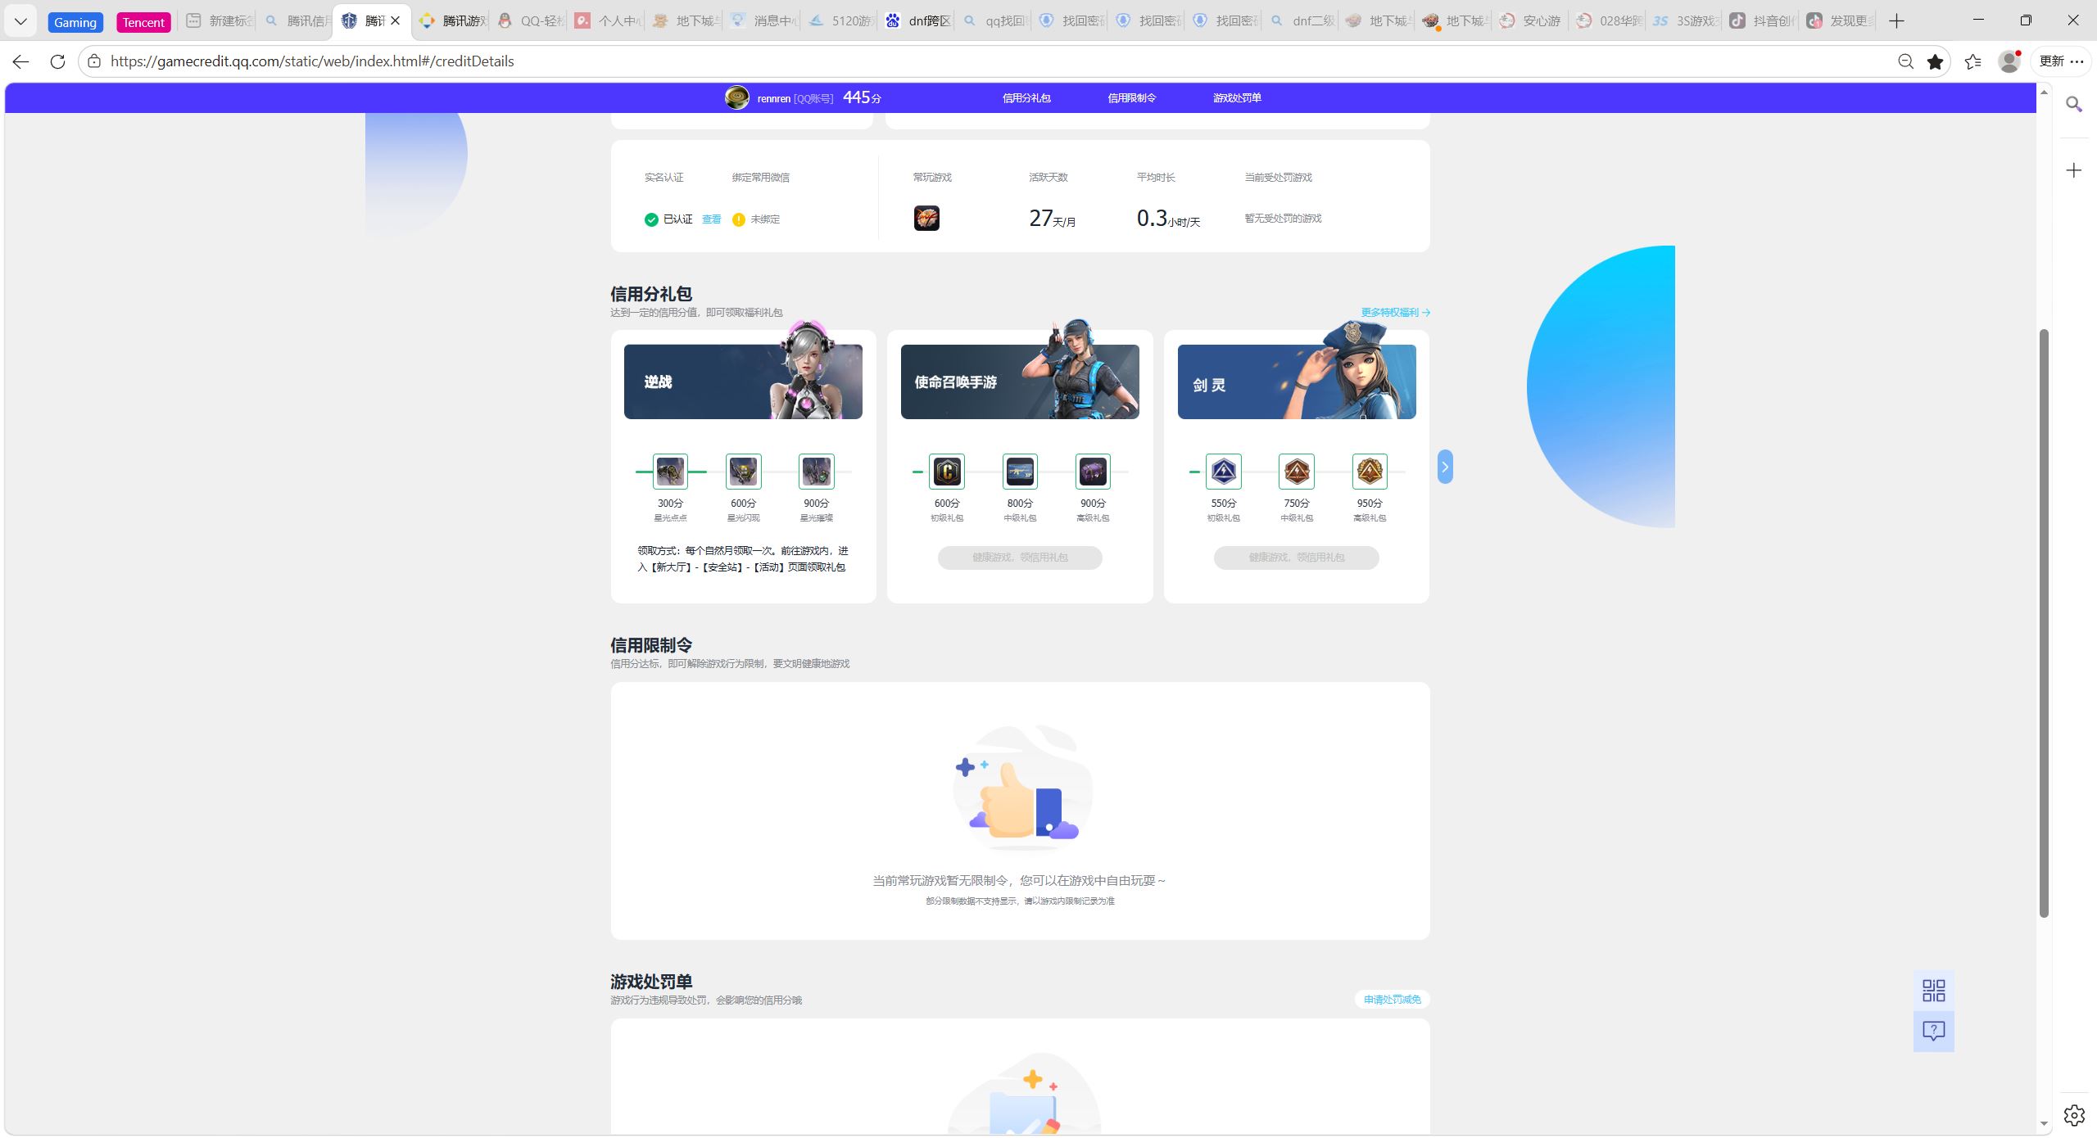Show next gift pack cards with arrow
Image resolution: width=2097 pixels, height=1138 pixels.
click(1445, 467)
